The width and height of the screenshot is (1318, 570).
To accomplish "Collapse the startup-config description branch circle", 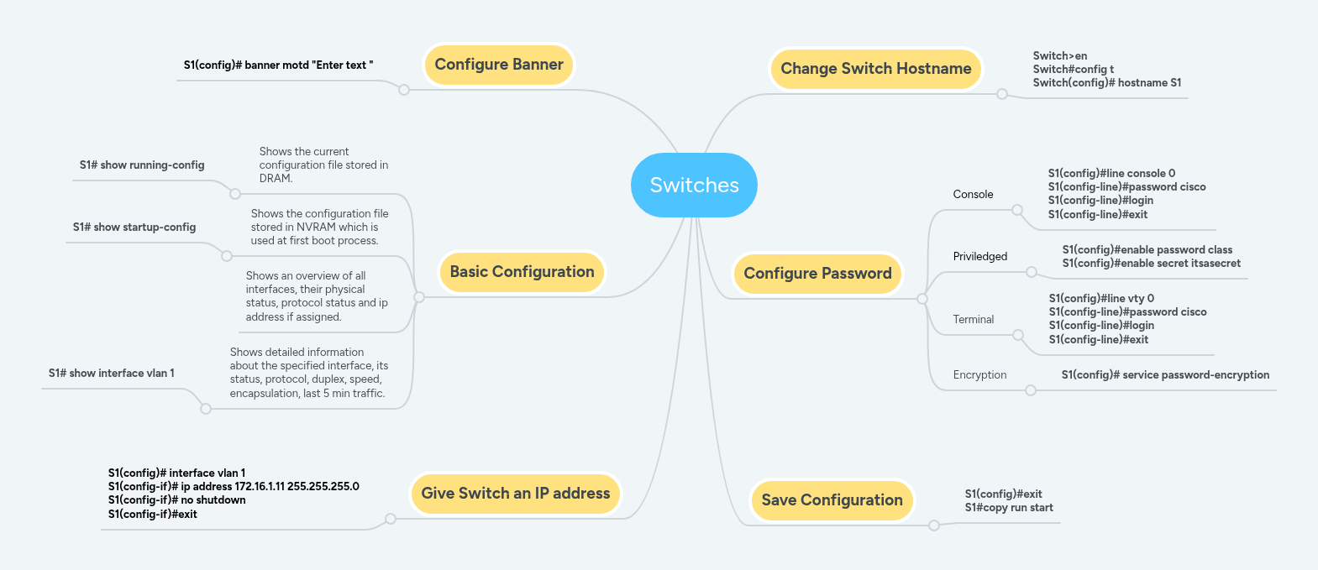I will 227,256.
